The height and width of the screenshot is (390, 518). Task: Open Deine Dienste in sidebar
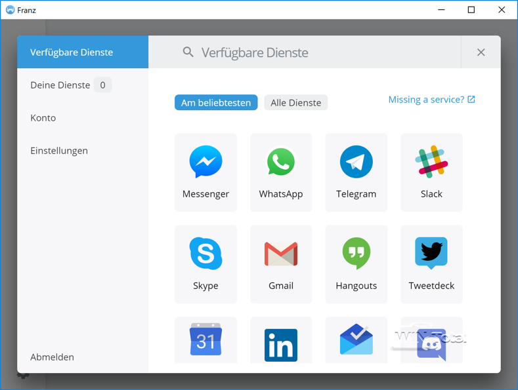(83, 85)
